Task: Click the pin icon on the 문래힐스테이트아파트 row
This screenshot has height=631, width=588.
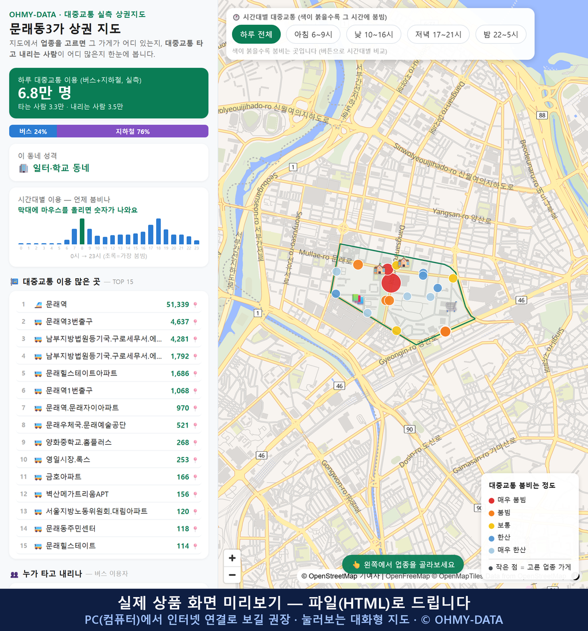Action: click(195, 374)
